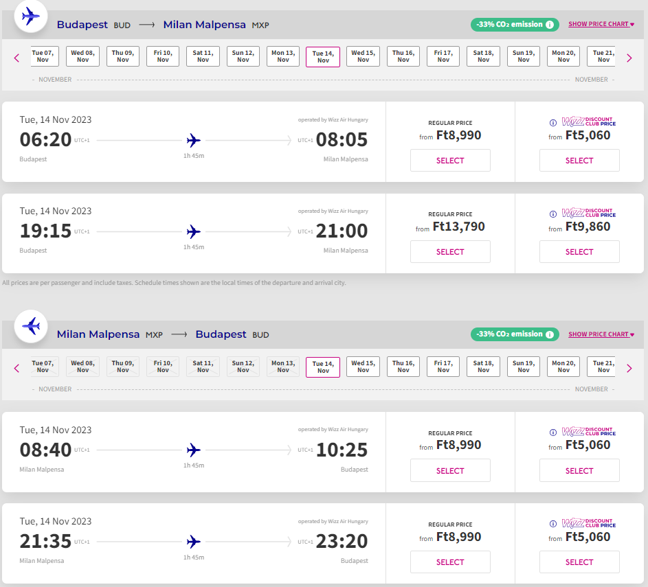Choose Sun 12 Nov outbound date

click(243, 56)
